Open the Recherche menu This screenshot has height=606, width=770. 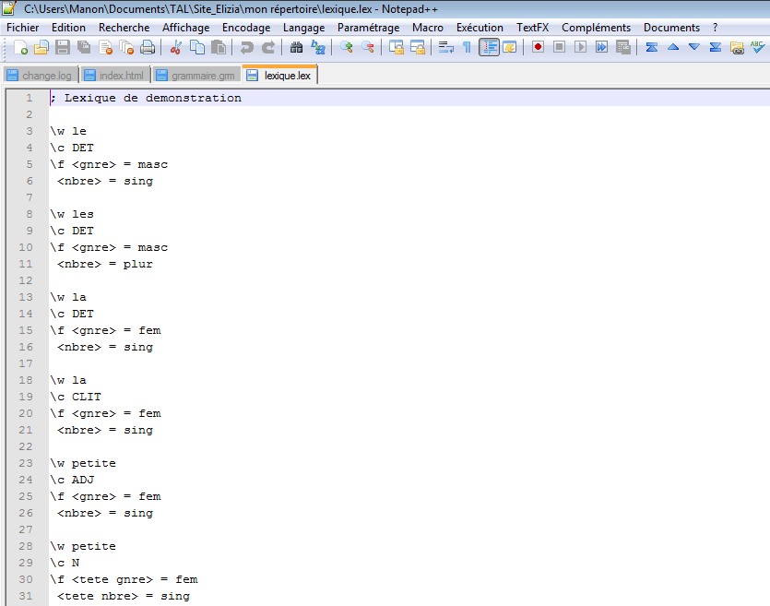click(x=124, y=28)
